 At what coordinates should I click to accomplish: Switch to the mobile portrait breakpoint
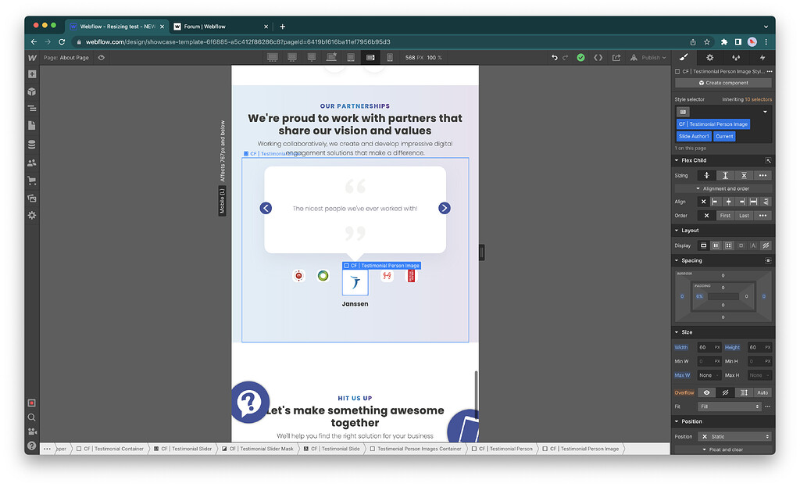tap(390, 56)
